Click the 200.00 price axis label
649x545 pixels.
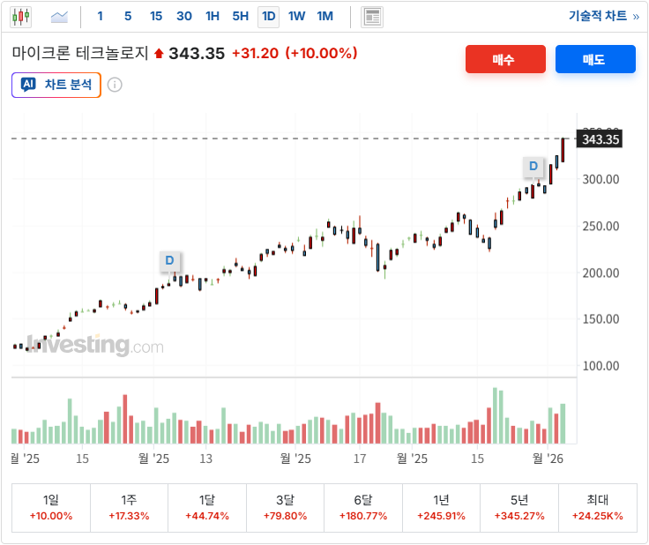[601, 273]
